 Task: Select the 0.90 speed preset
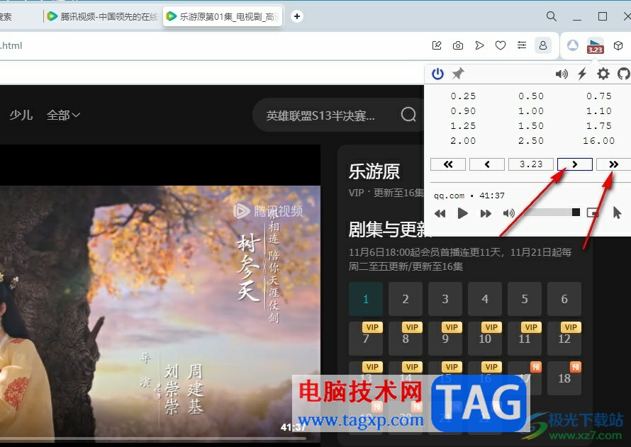(463, 111)
